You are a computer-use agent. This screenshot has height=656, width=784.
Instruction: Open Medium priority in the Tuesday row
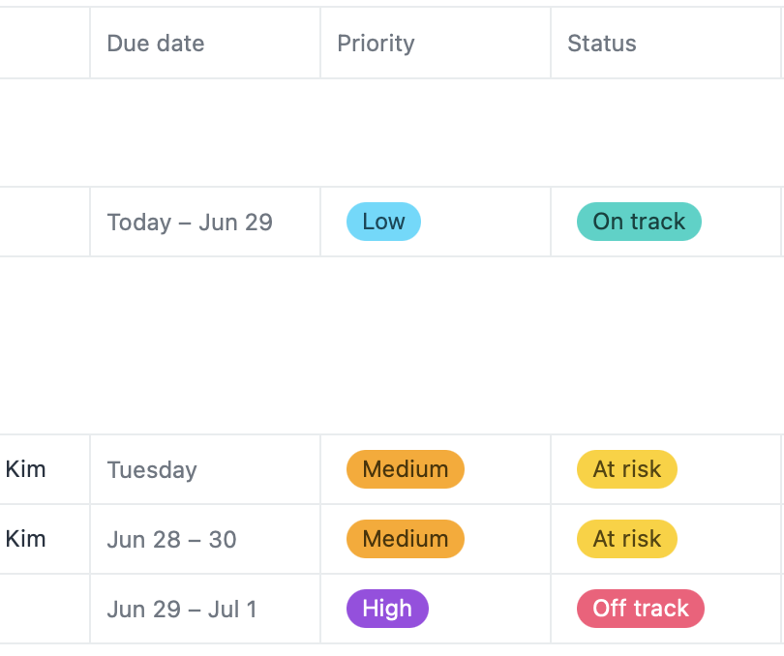[405, 469]
